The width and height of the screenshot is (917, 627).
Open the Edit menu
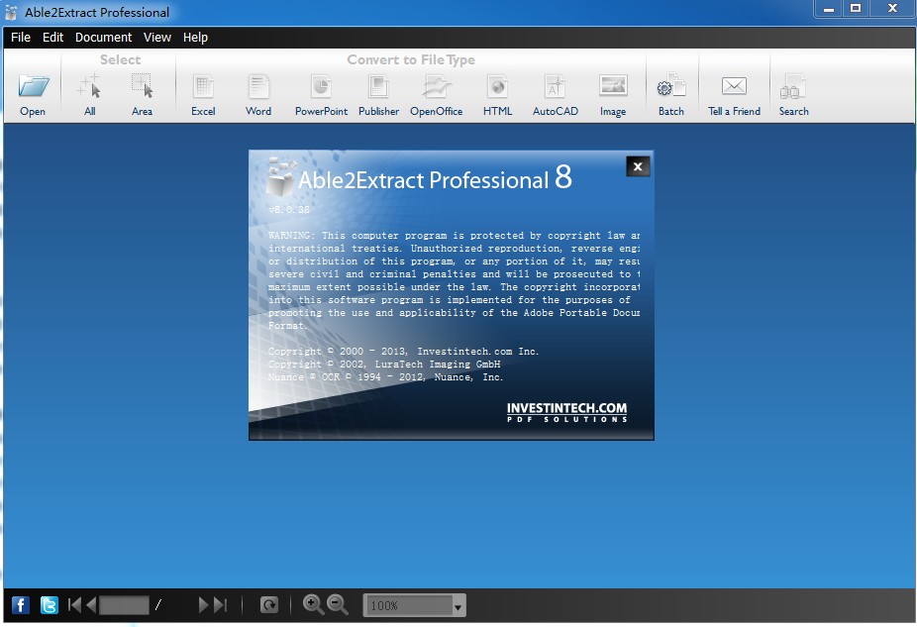click(52, 38)
